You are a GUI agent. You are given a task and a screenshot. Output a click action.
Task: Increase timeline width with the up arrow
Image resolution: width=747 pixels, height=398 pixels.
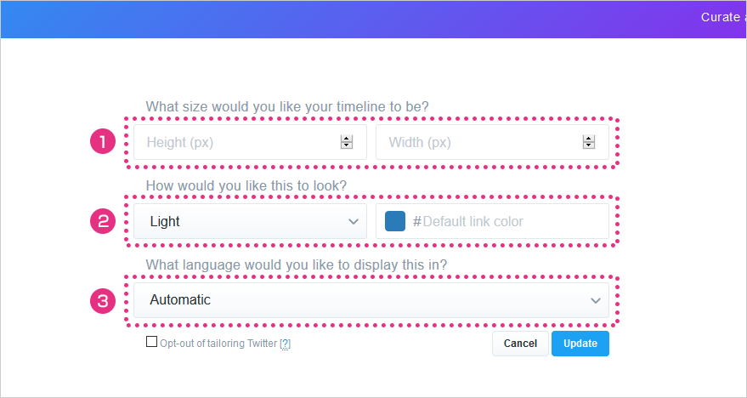[589, 139]
